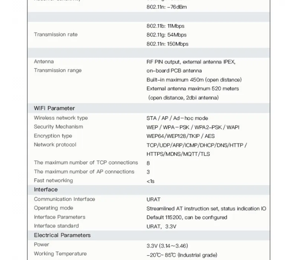297x260 pixels.
Task: Click the Wireless network type label
Action: pos(61,118)
